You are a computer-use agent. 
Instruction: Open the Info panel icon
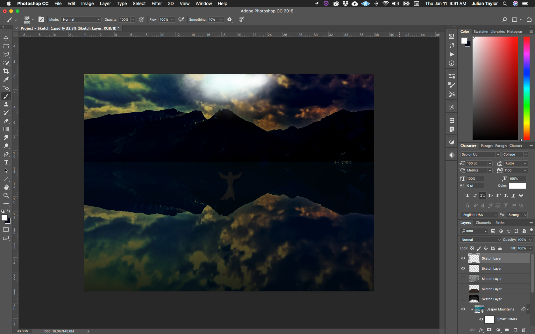coord(452,63)
